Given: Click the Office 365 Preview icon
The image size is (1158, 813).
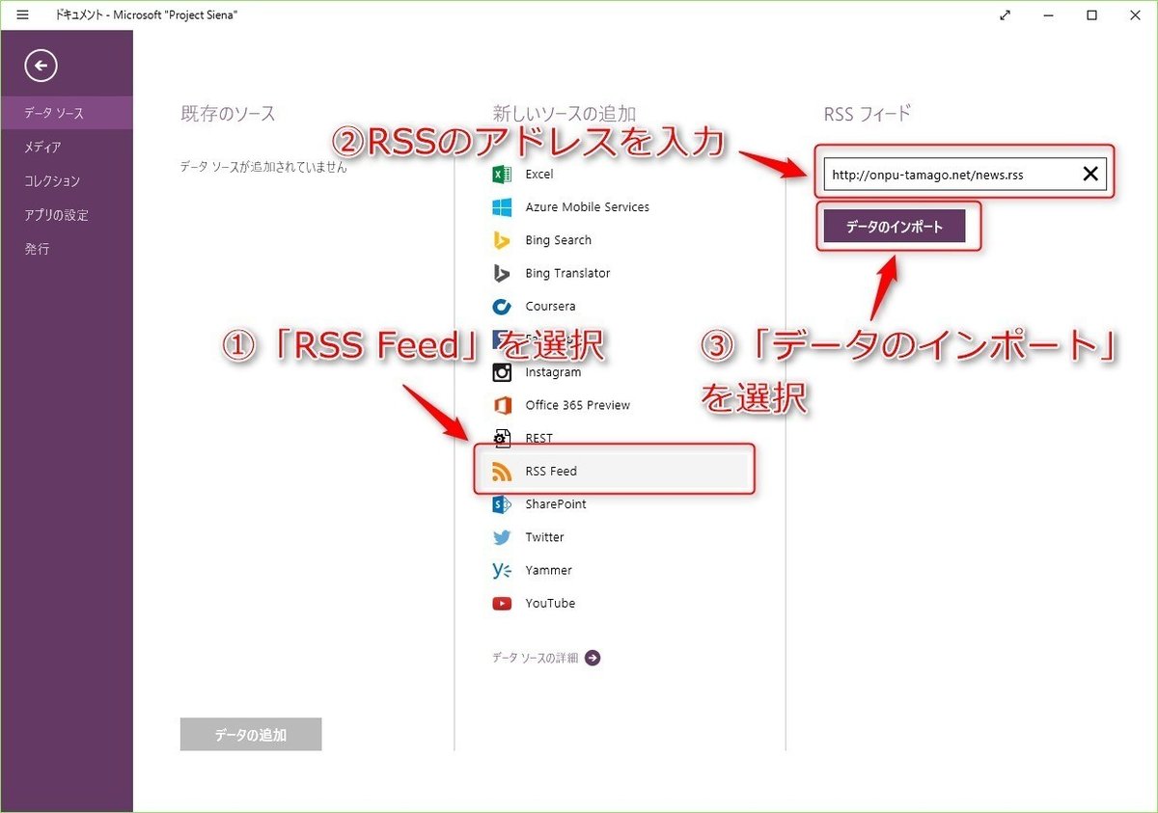Looking at the screenshot, I should pos(502,405).
